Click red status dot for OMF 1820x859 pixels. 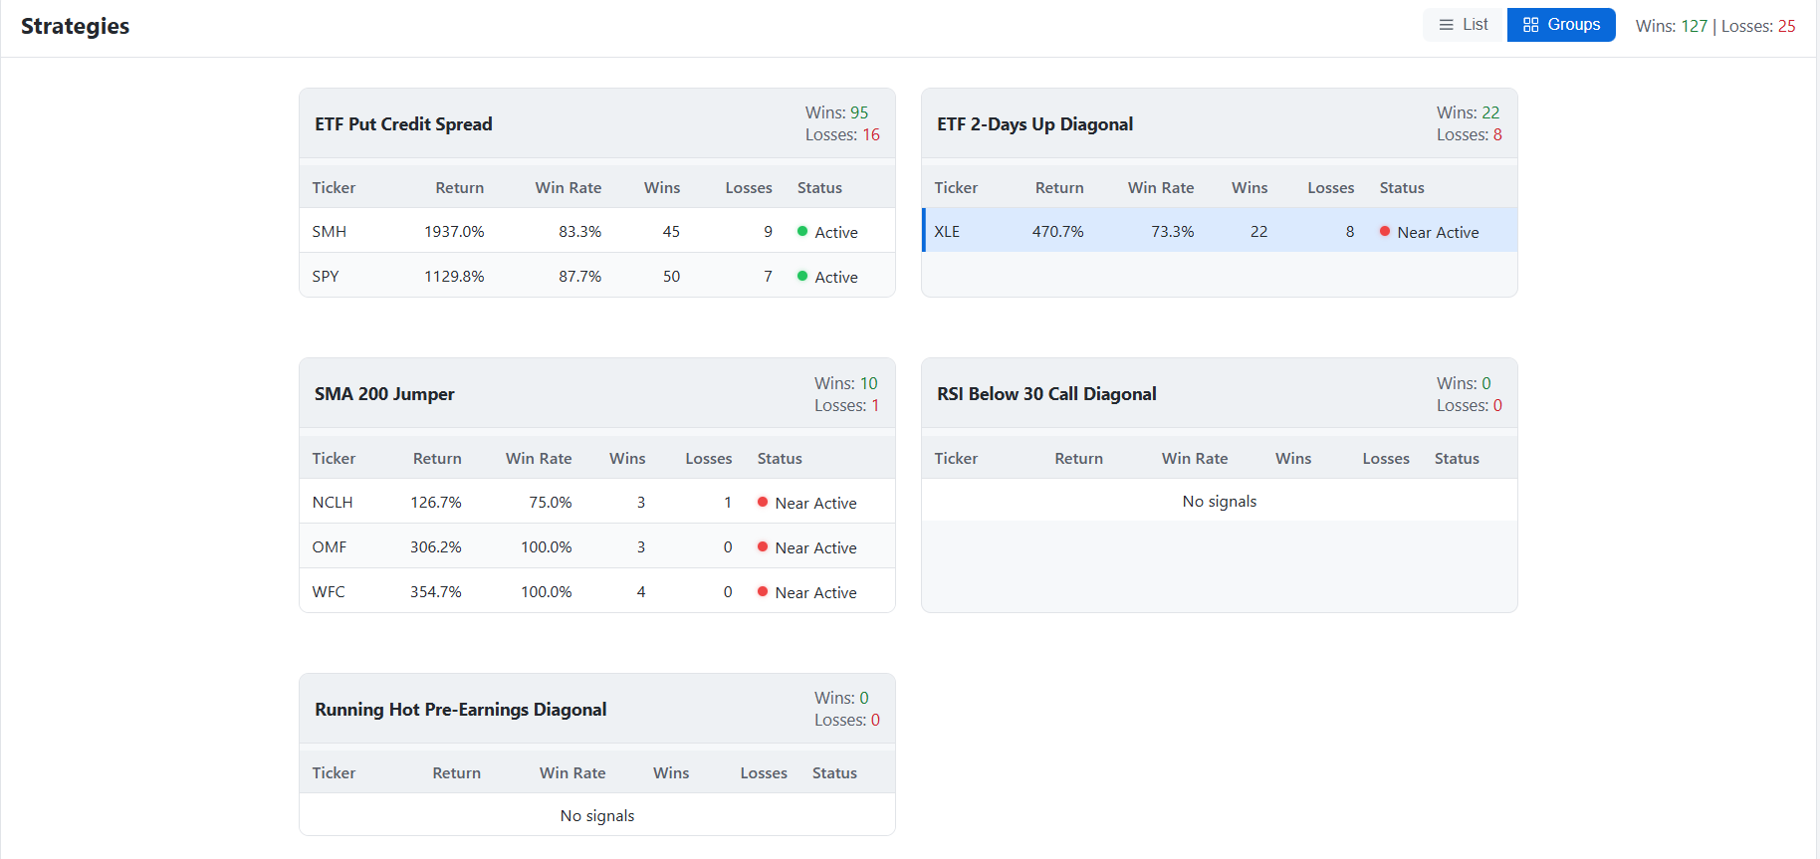(x=763, y=546)
